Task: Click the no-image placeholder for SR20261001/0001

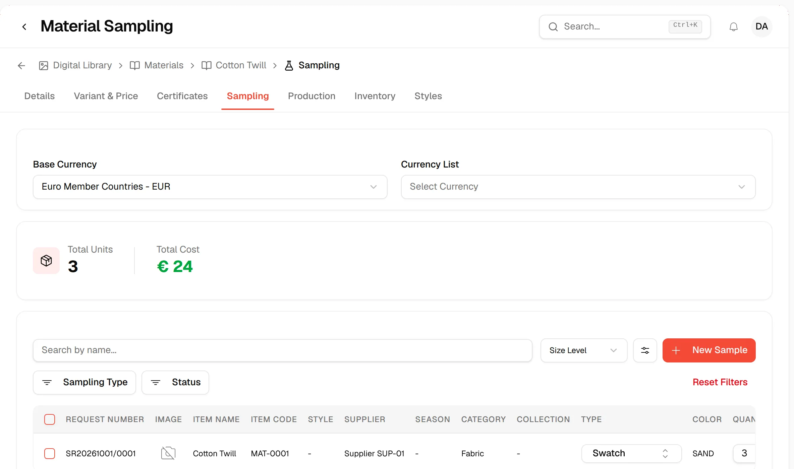Action: 168,453
